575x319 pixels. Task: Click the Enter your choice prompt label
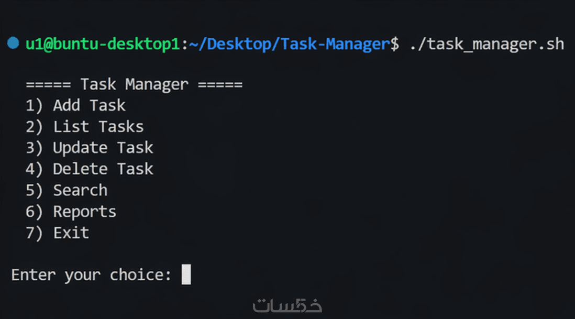click(92, 275)
